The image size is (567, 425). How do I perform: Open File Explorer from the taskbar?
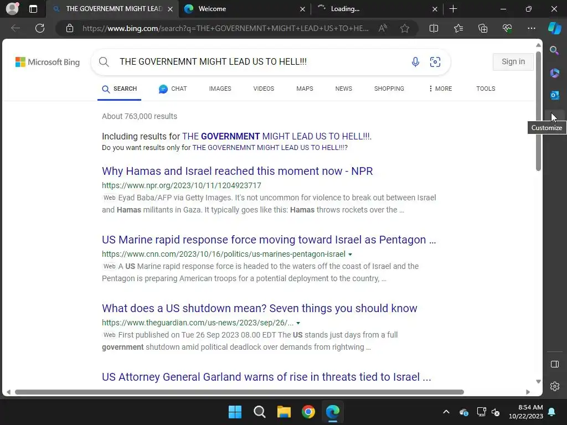coord(284,412)
